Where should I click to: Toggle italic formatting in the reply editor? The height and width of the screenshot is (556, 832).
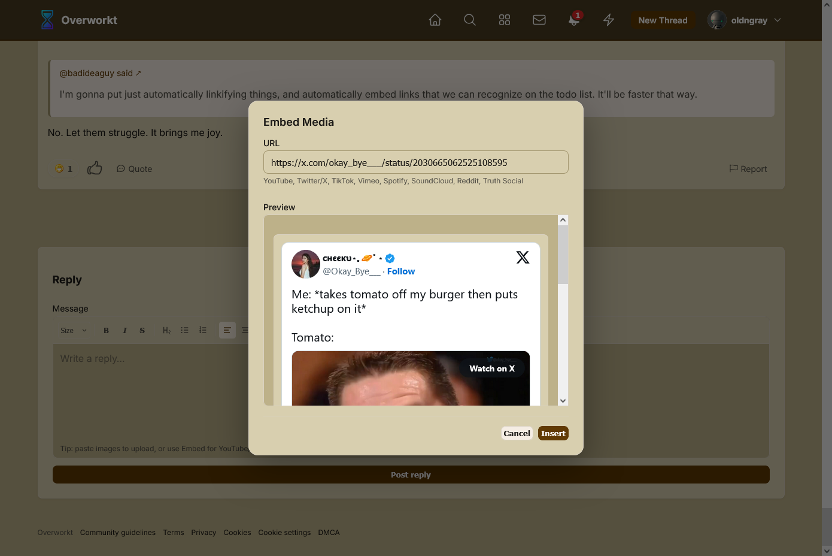point(125,330)
